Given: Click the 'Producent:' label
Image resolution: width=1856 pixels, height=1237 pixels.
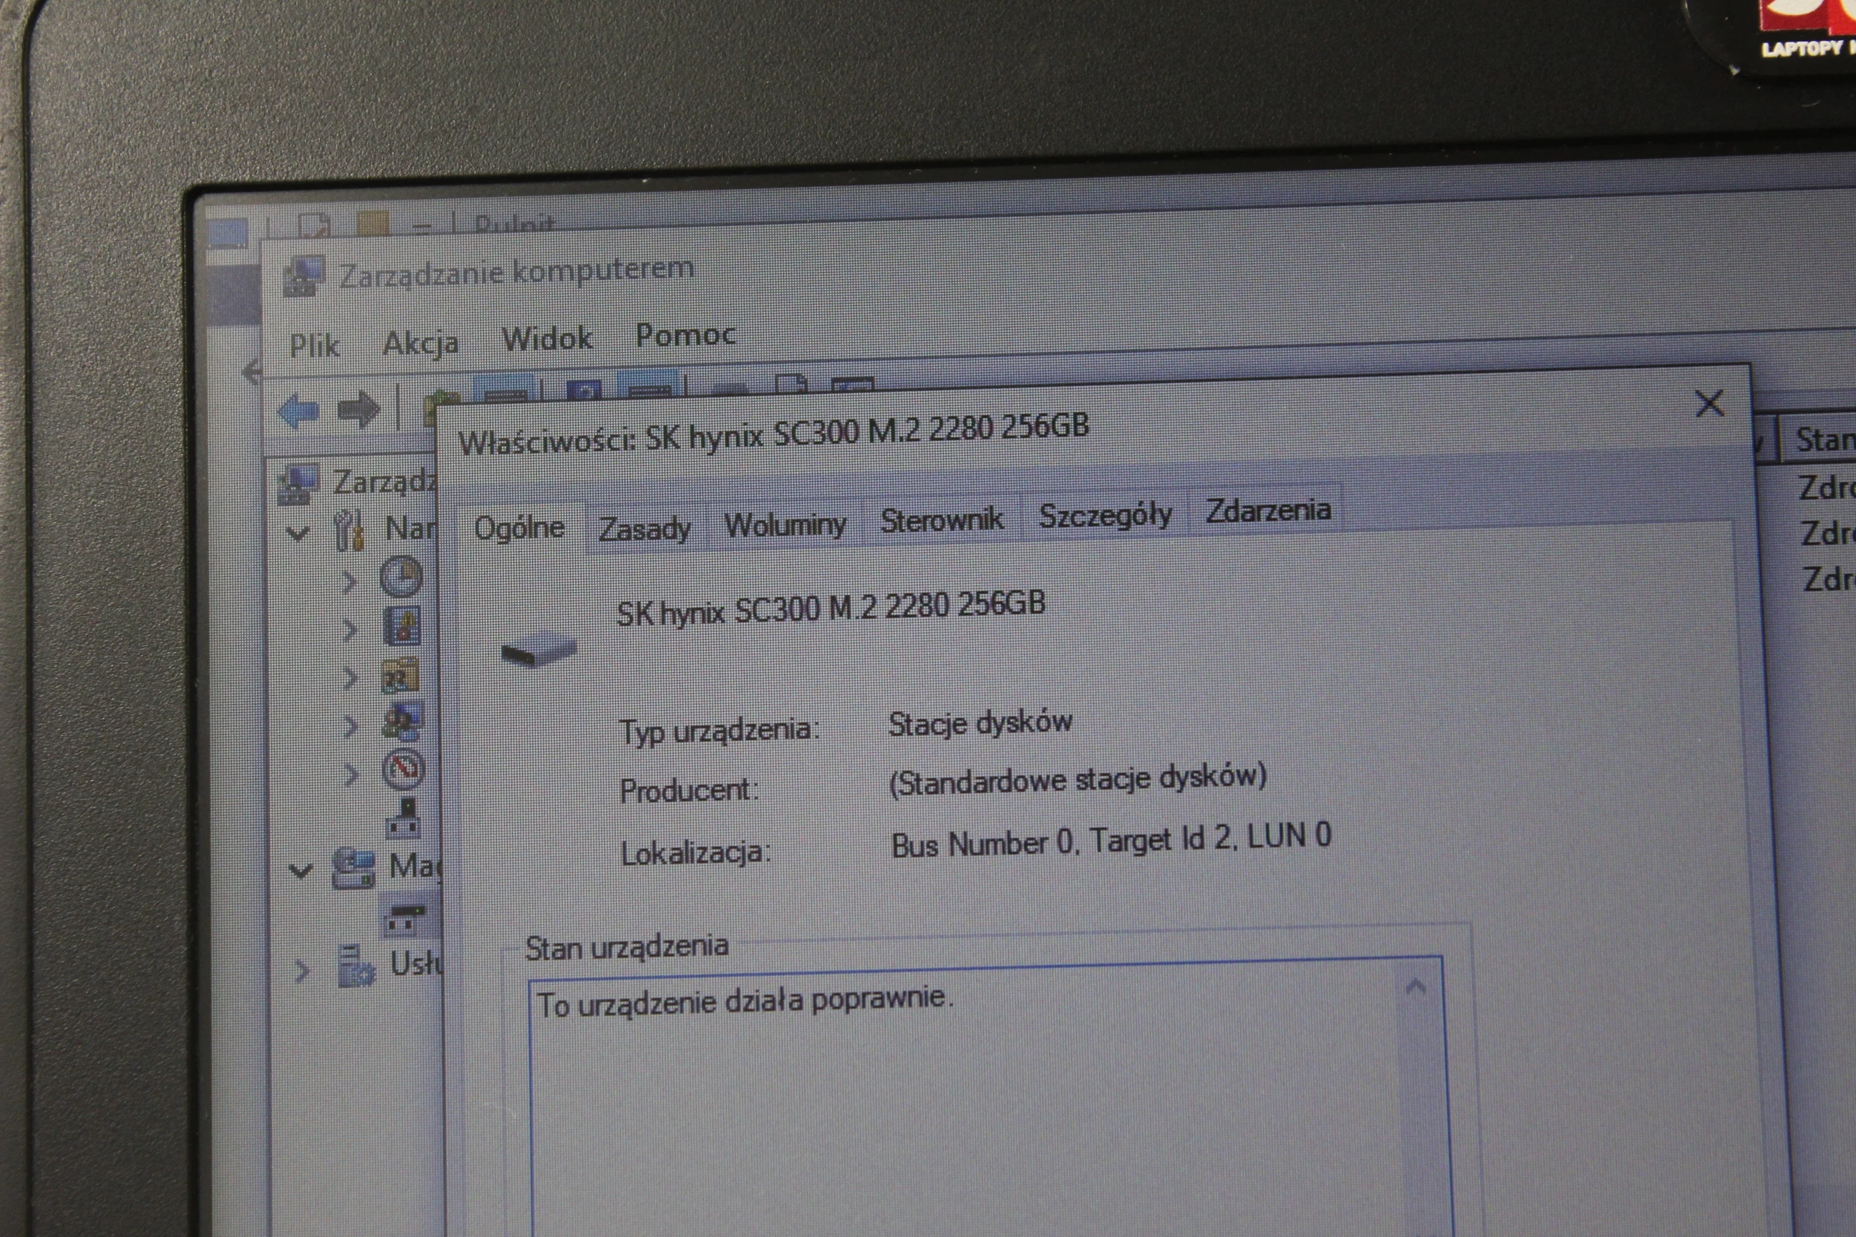Looking at the screenshot, I should point(689,790).
